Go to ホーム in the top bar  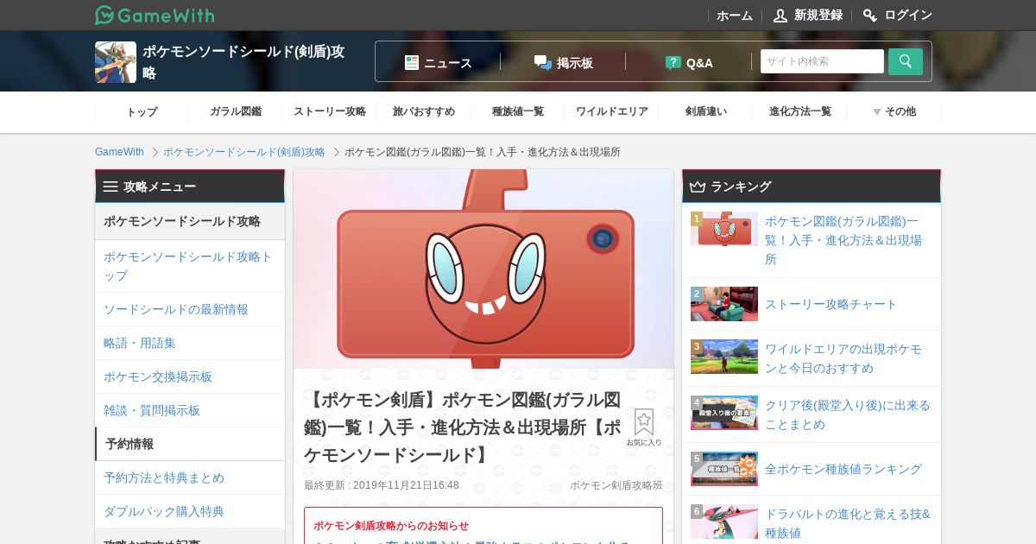pos(735,16)
